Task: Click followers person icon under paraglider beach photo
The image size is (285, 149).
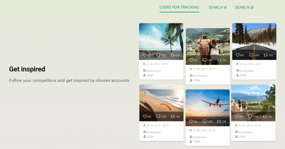Action: pos(145,136)
